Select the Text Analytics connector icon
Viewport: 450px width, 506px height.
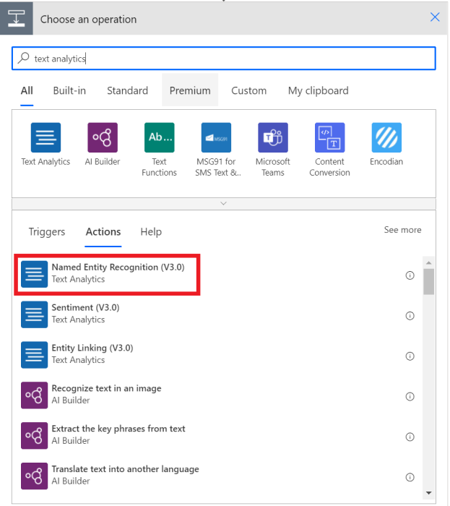pyautogui.click(x=46, y=137)
